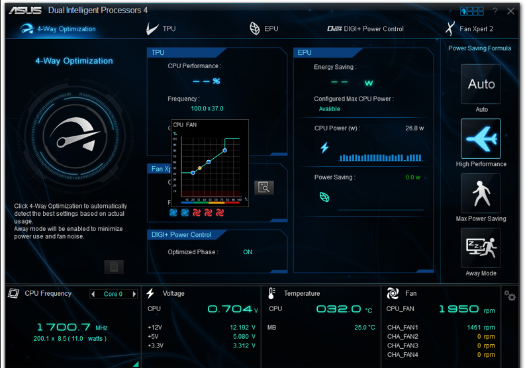This screenshot has height=368, width=525.
Task: Click the first red fan icon
Action: click(x=197, y=212)
